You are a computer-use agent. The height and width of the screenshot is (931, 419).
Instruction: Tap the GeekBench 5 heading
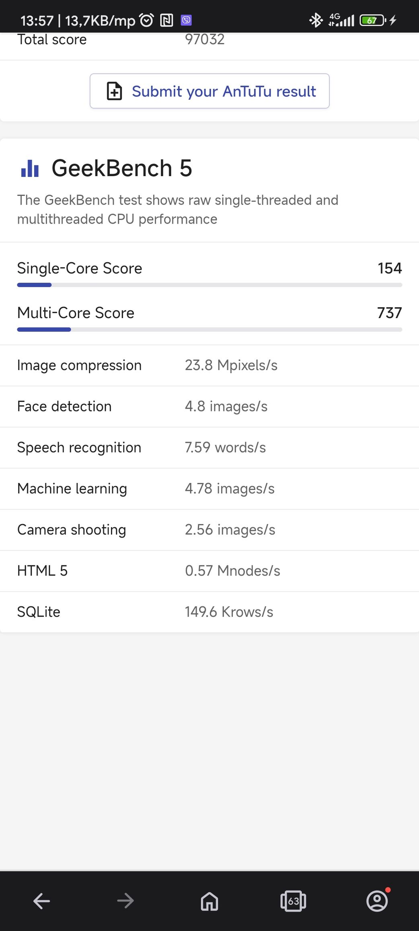pyautogui.click(x=122, y=168)
